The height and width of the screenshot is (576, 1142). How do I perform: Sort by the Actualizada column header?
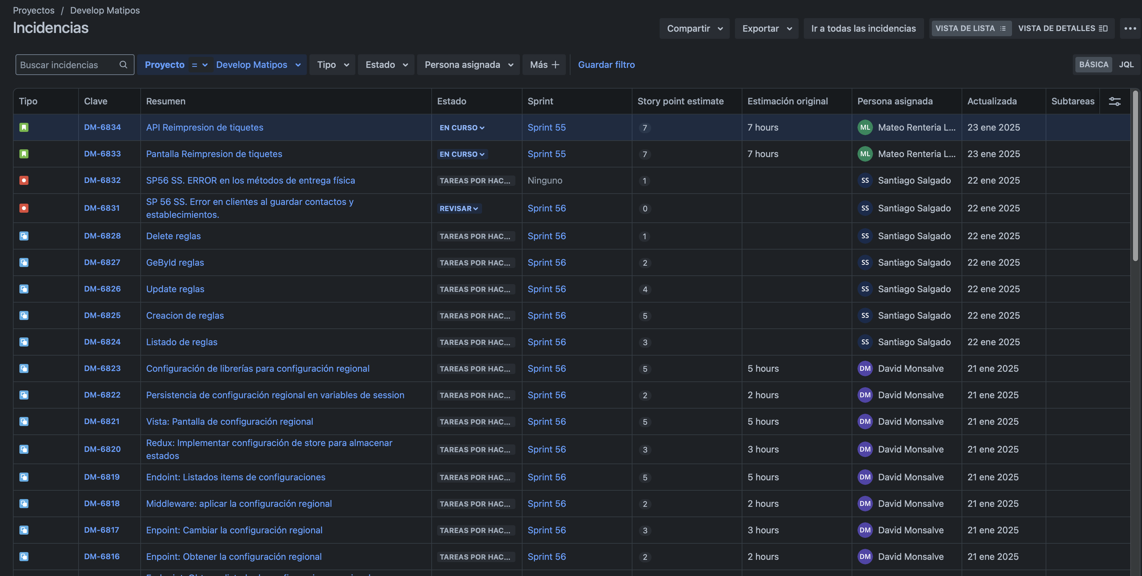coord(992,101)
